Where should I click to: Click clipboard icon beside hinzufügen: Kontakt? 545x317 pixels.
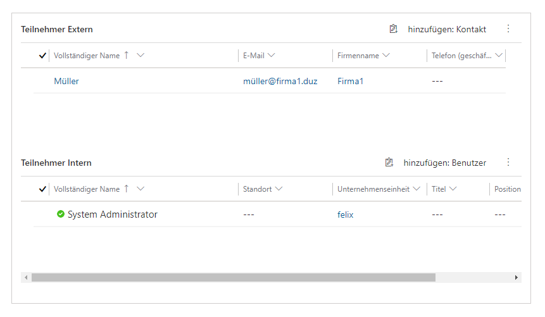tap(394, 29)
